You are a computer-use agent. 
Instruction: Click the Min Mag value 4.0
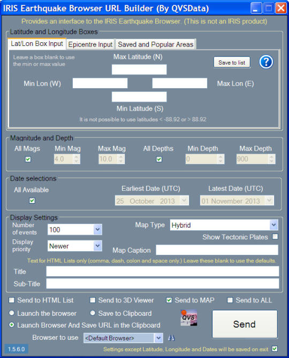coord(59,159)
